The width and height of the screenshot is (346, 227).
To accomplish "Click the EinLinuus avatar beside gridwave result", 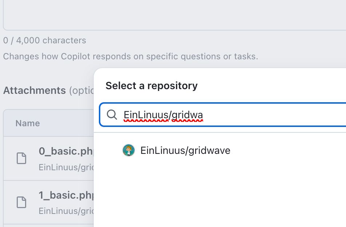I will (x=129, y=150).
